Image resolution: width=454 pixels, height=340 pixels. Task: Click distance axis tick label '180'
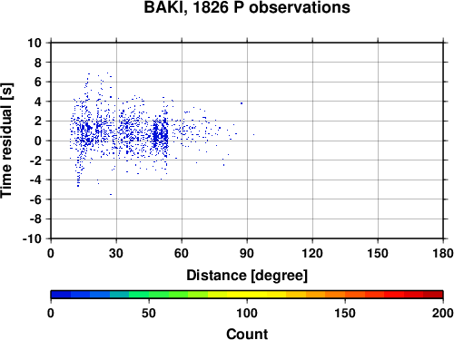[x=443, y=253]
